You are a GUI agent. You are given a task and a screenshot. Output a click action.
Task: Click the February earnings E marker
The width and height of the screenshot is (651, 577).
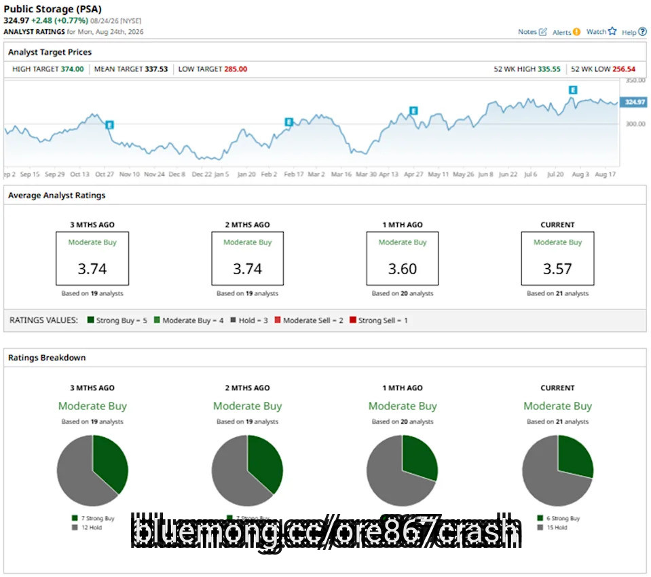(289, 122)
